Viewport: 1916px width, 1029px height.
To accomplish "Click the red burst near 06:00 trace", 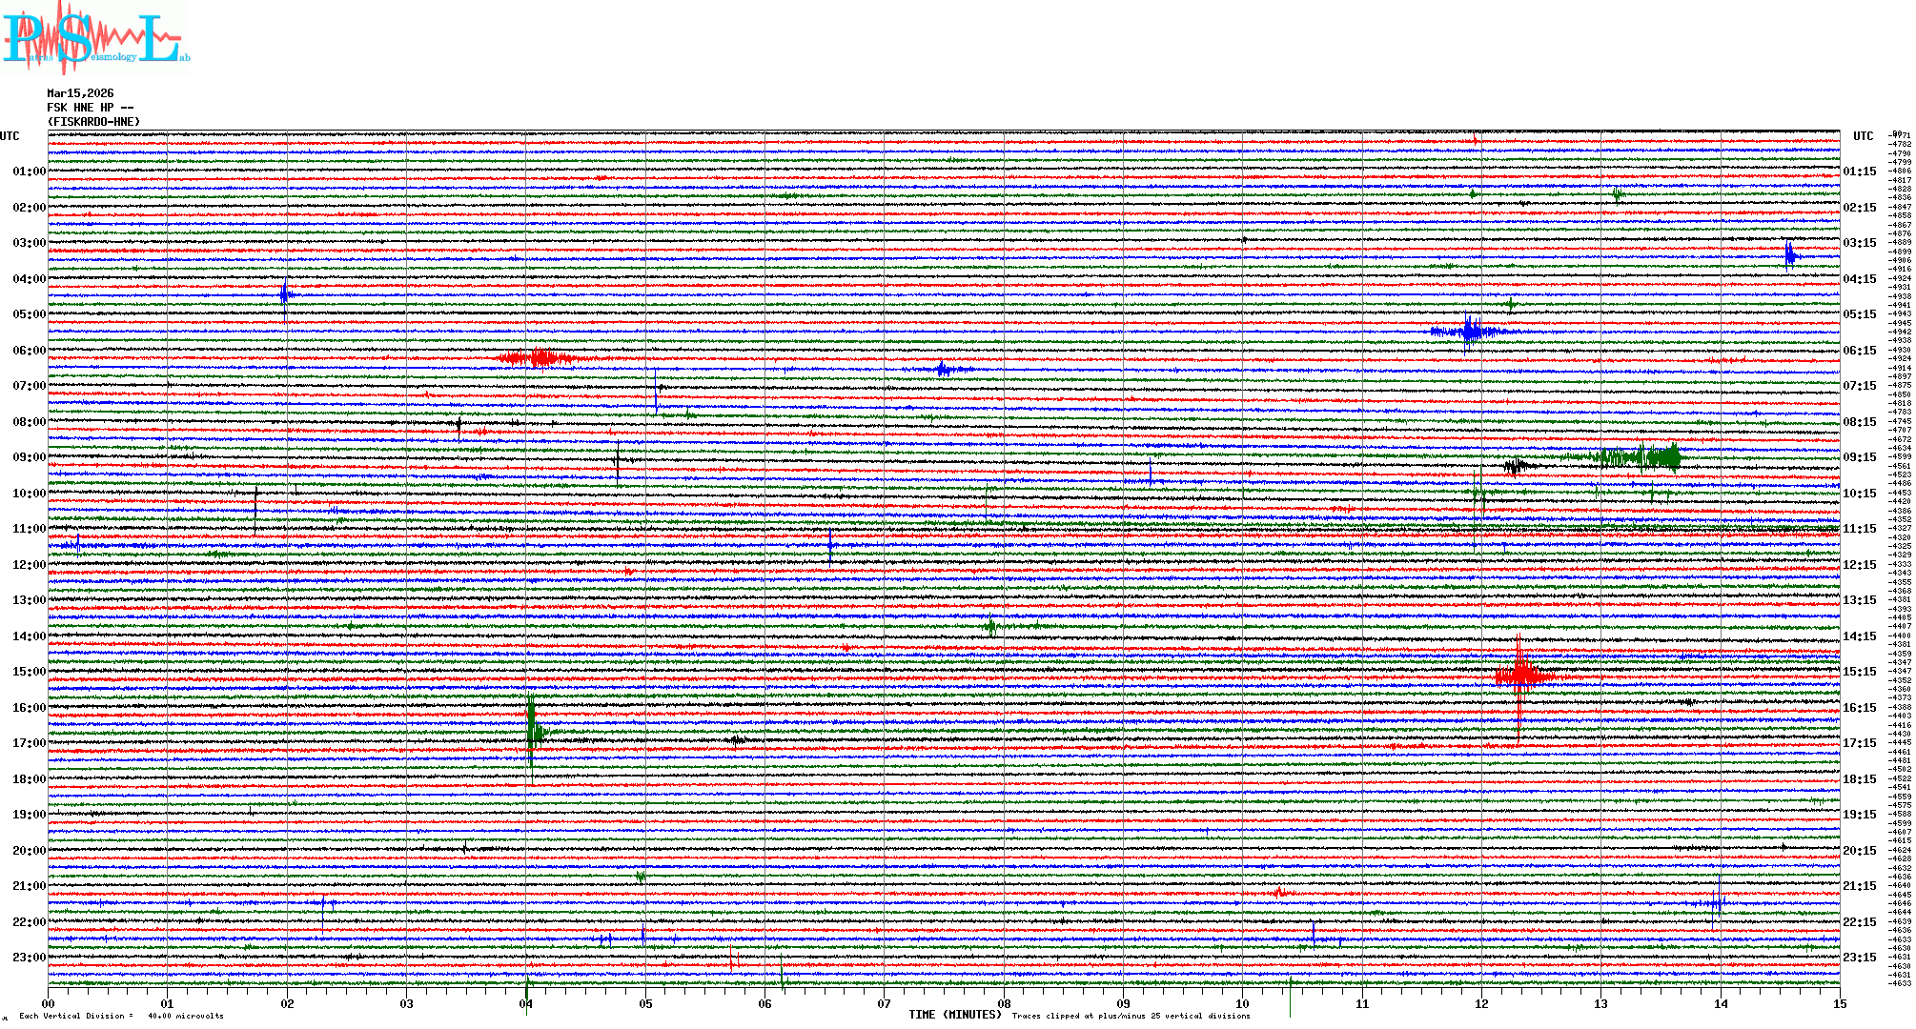I will (x=539, y=358).
